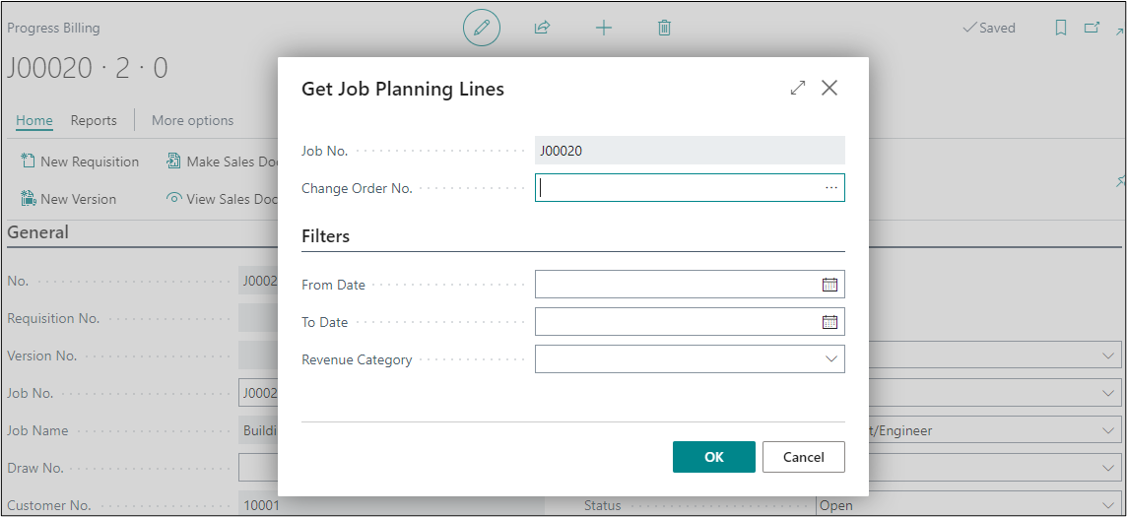Expand the dialog to full screen
The height and width of the screenshot is (517, 1127).
click(x=798, y=89)
